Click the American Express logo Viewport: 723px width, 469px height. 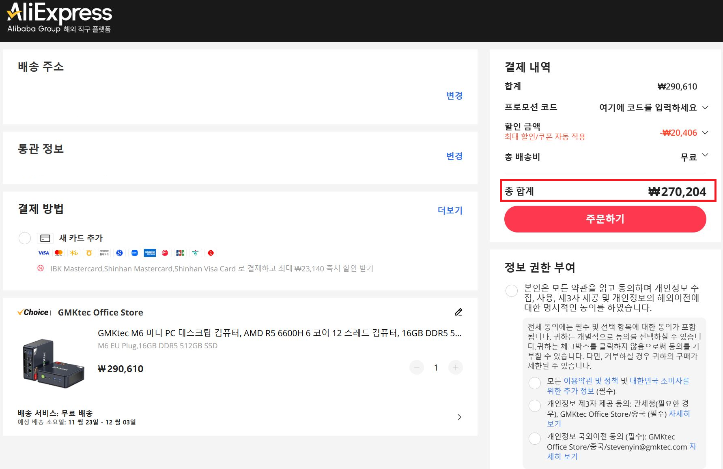point(150,253)
